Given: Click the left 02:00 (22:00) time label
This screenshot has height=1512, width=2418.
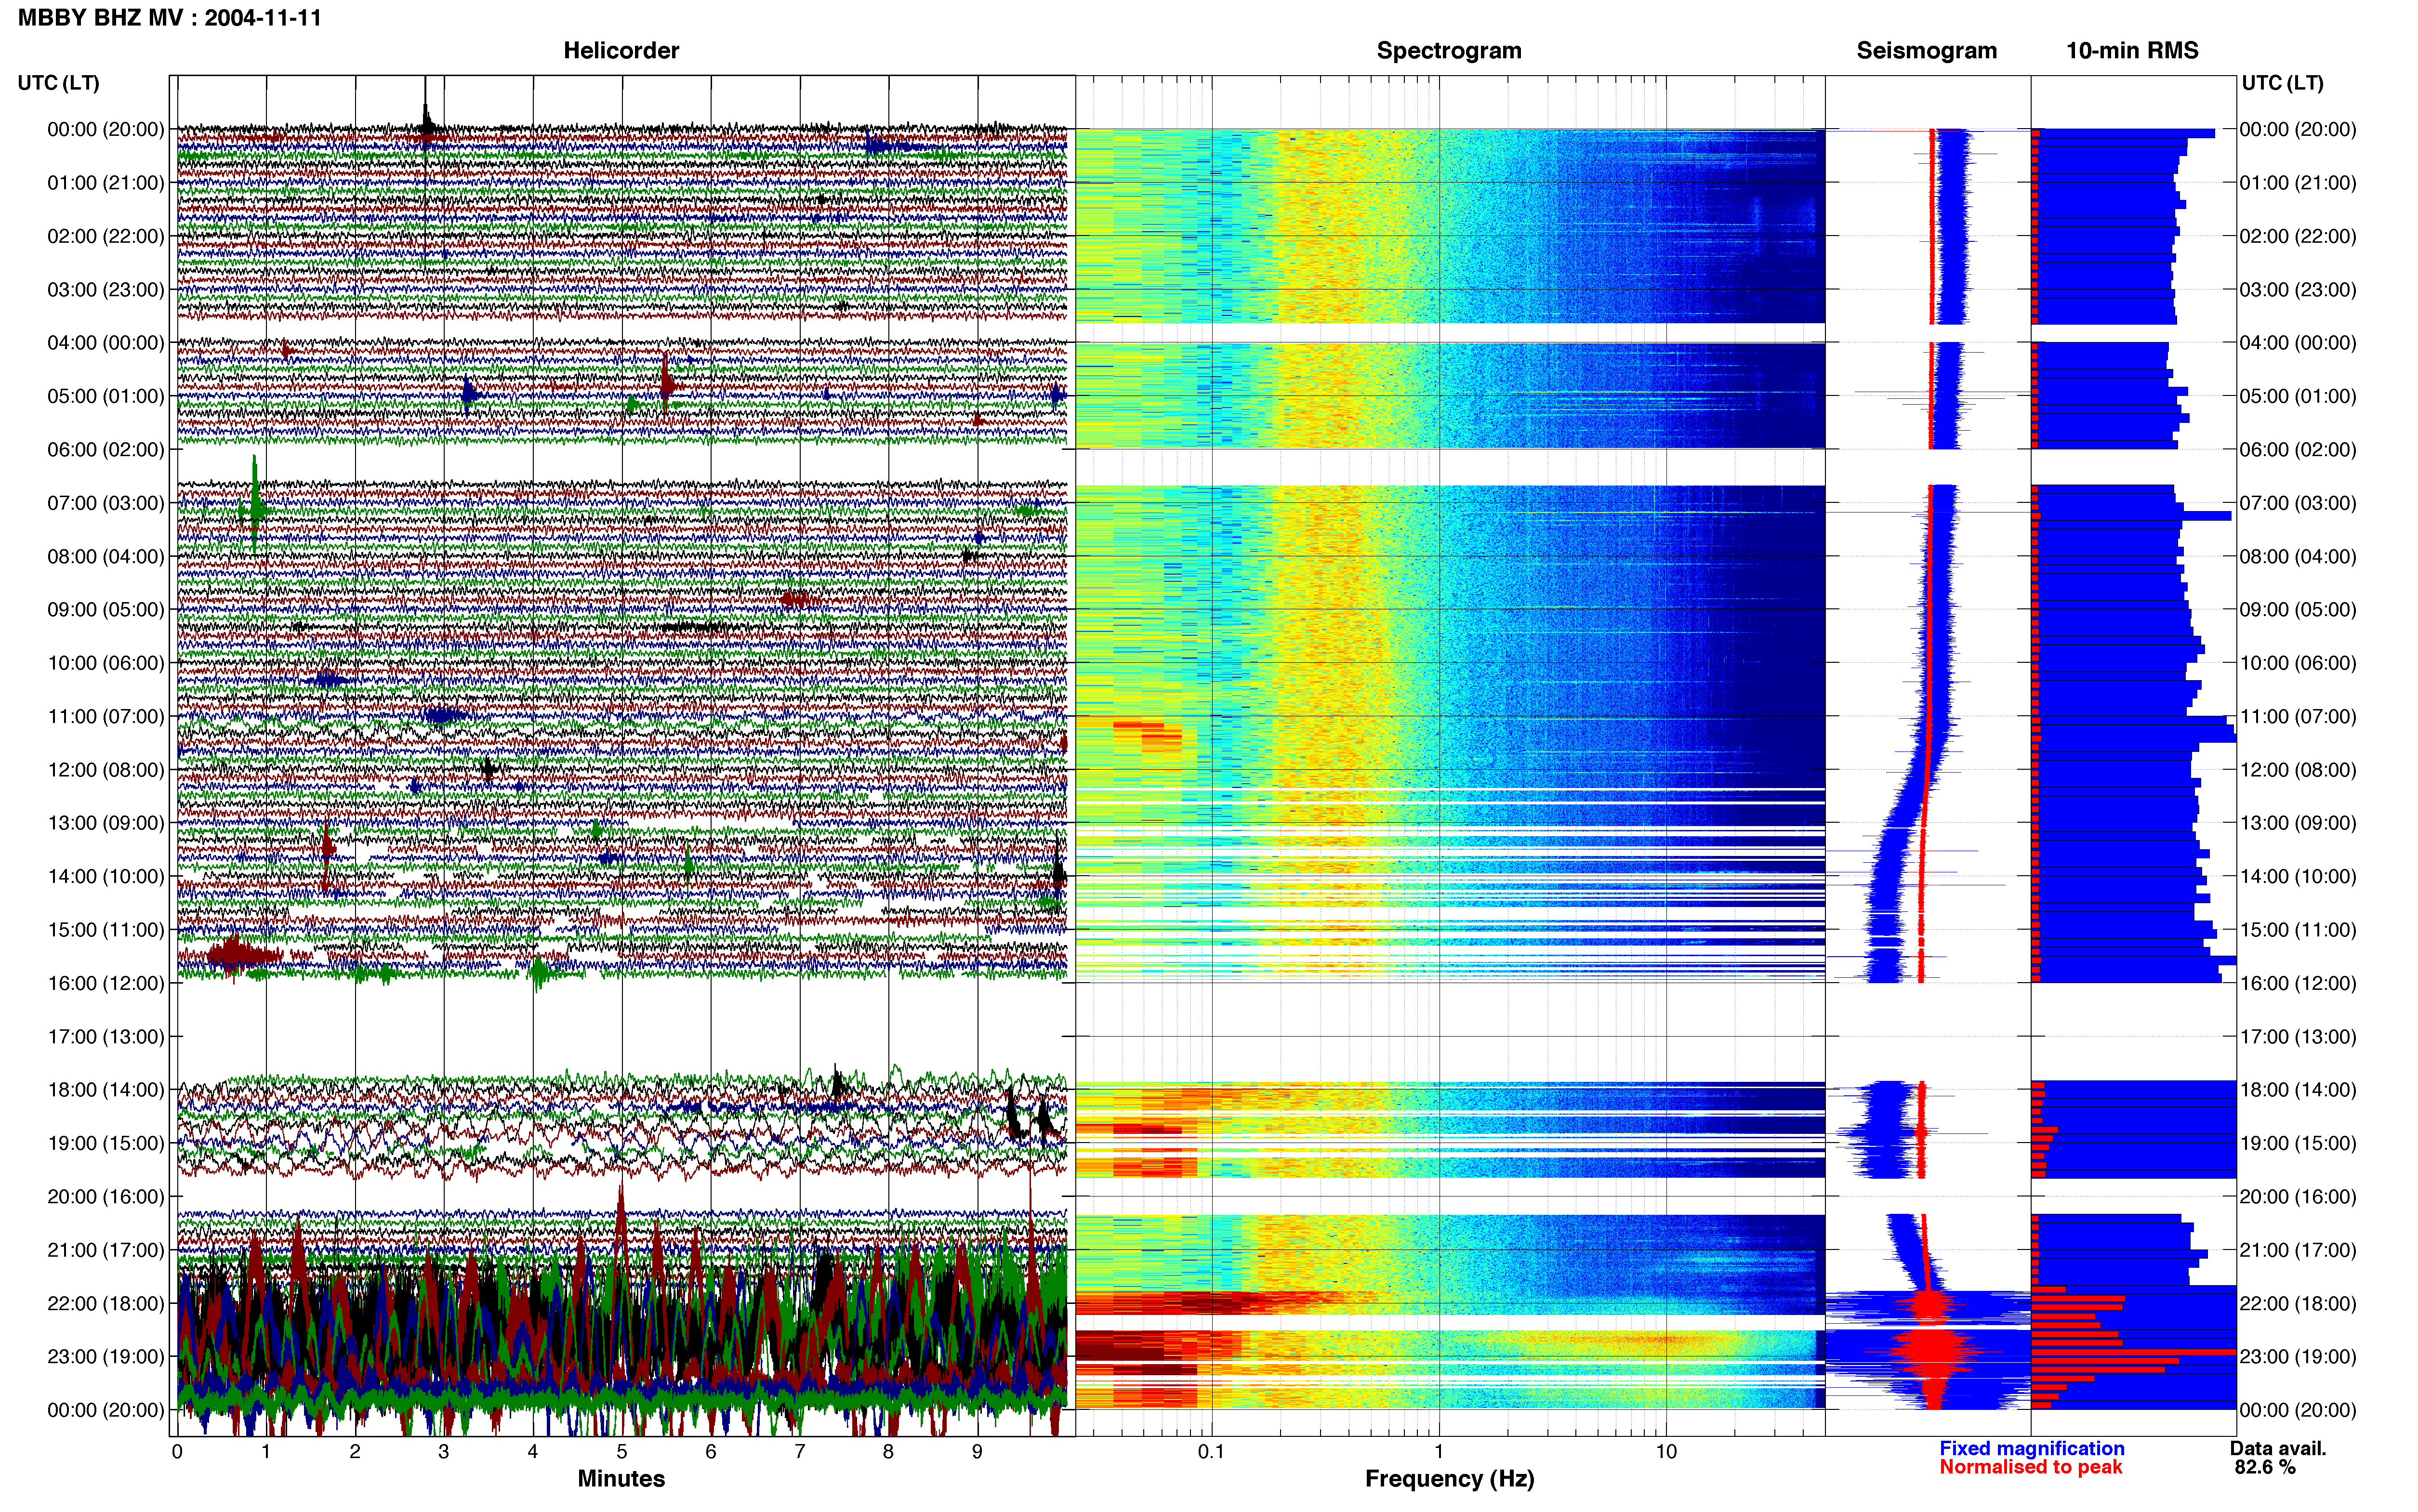Looking at the screenshot, I should pyautogui.click(x=106, y=236).
